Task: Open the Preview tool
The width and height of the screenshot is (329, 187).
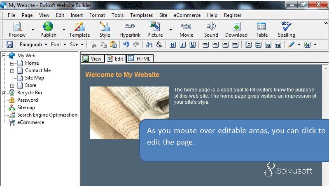Action: (x=17, y=30)
